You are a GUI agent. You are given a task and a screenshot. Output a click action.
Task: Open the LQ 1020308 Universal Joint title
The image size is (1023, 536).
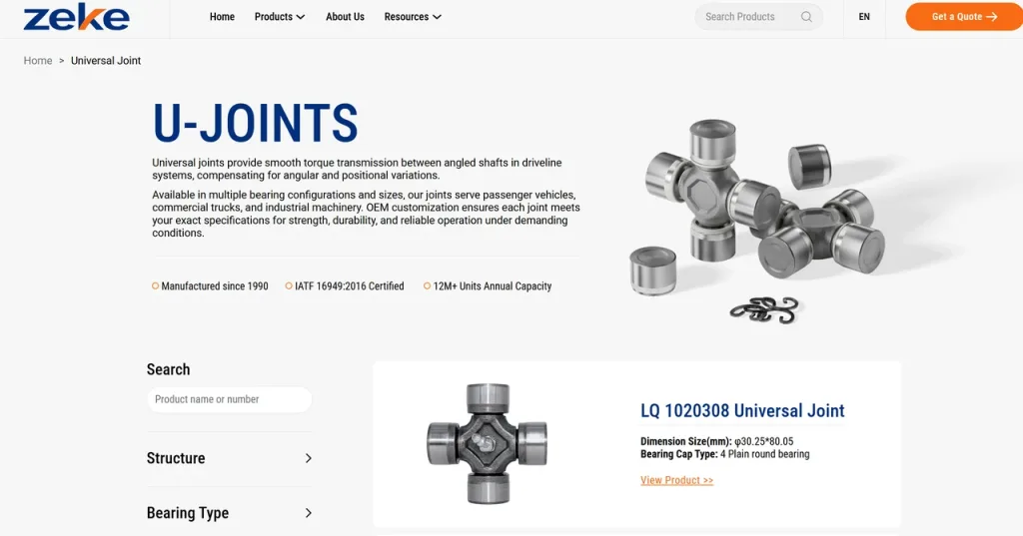tap(742, 411)
